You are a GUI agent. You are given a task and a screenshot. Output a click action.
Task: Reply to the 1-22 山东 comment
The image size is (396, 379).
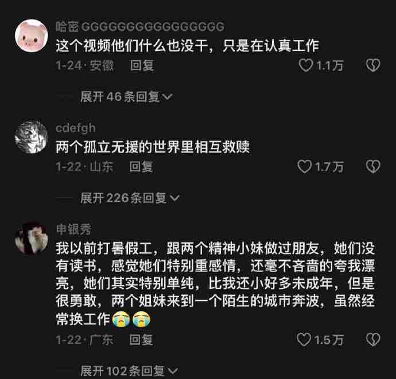coord(141,167)
